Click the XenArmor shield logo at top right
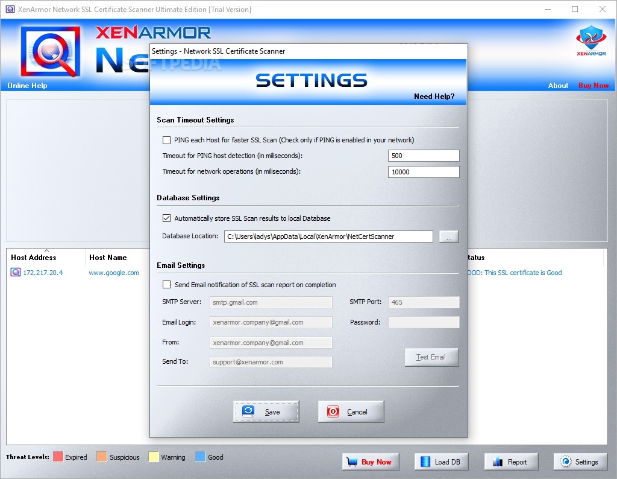This screenshot has height=479, width=617. [x=591, y=40]
